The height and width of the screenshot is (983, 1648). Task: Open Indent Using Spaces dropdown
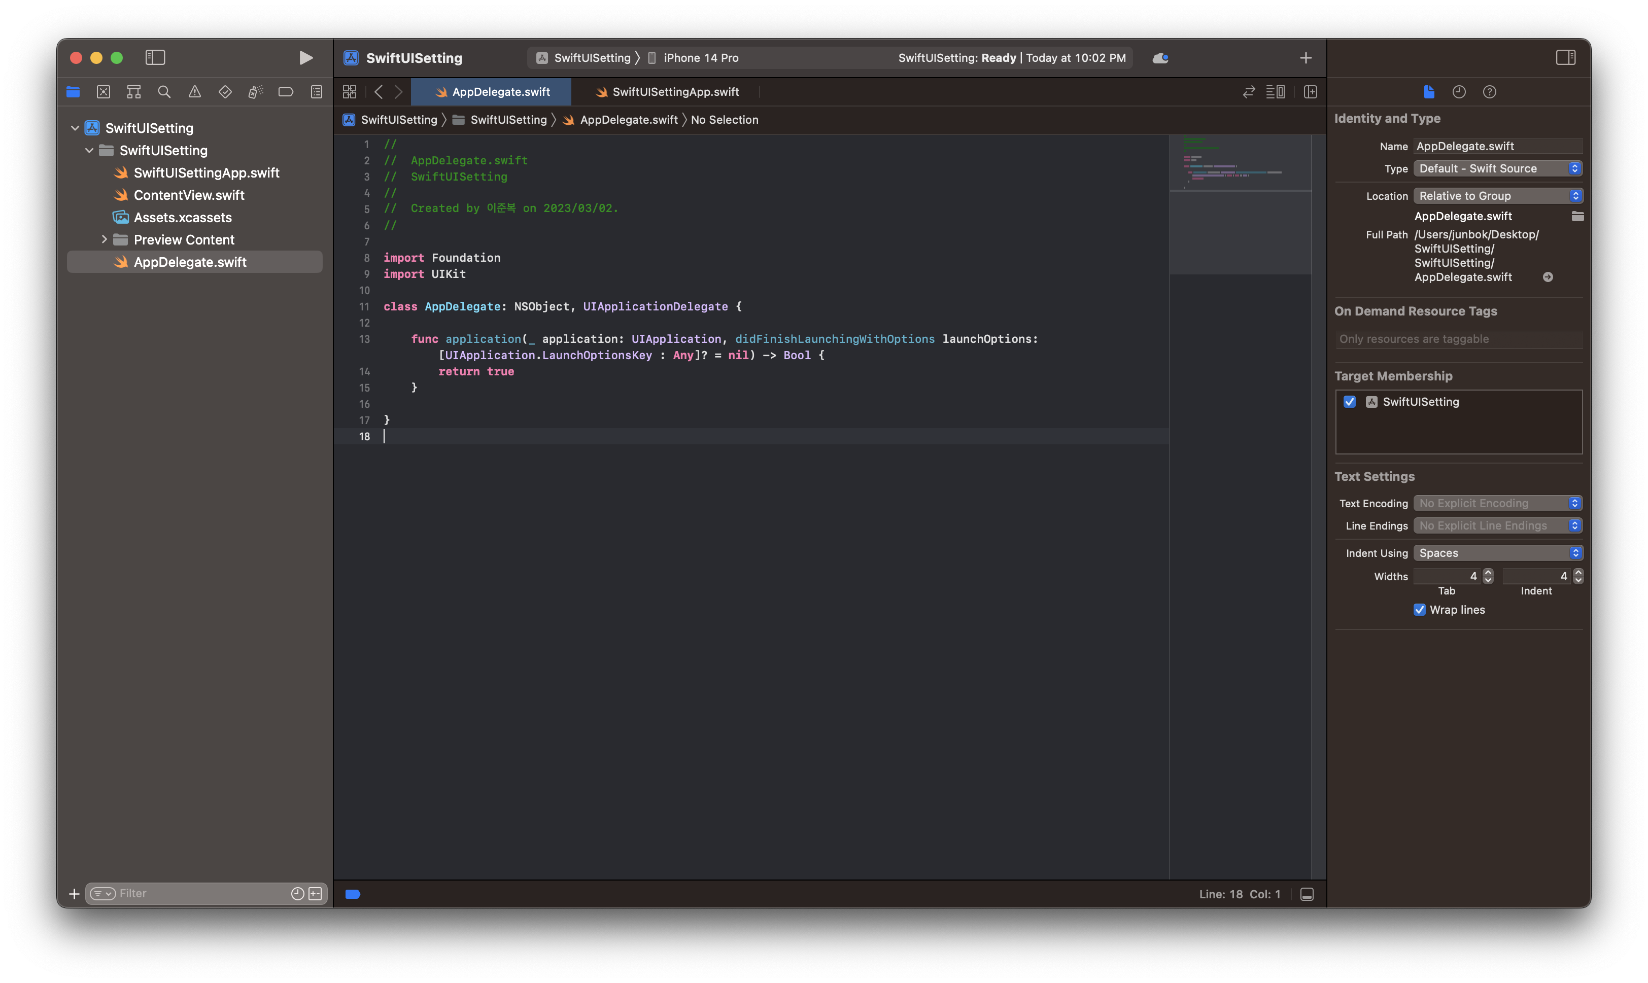(1497, 553)
